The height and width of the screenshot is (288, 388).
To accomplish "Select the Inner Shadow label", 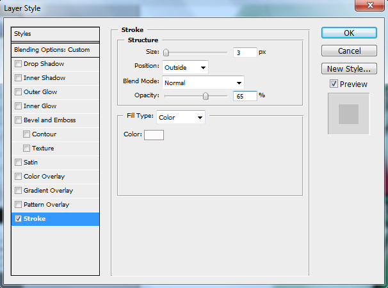I will coord(45,78).
